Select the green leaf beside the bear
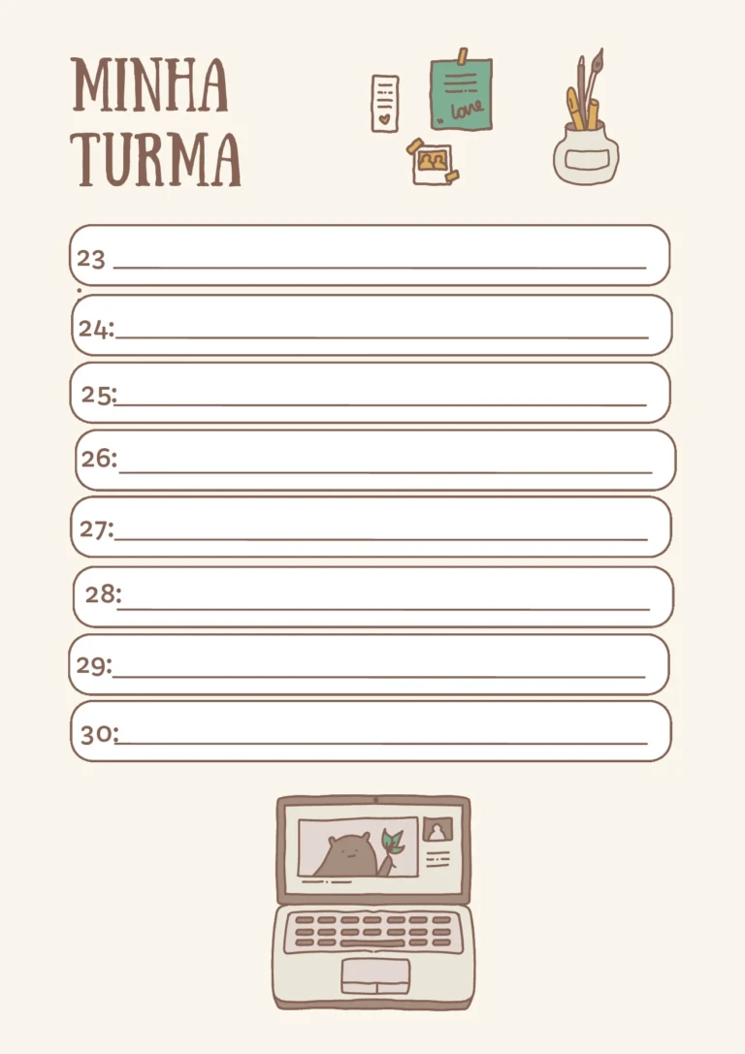 tap(392, 841)
